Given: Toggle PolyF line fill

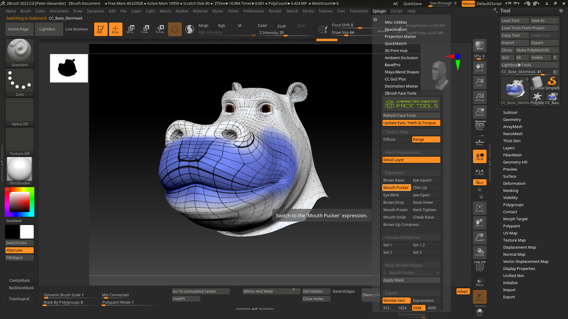Looking at the screenshot, I should (479, 266).
